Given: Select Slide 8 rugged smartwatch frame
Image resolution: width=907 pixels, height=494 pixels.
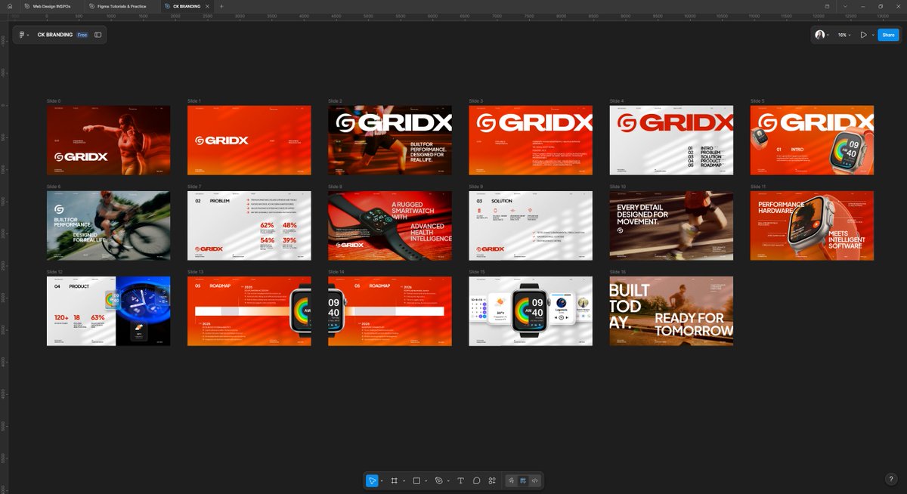Looking at the screenshot, I should pos(390,225).
